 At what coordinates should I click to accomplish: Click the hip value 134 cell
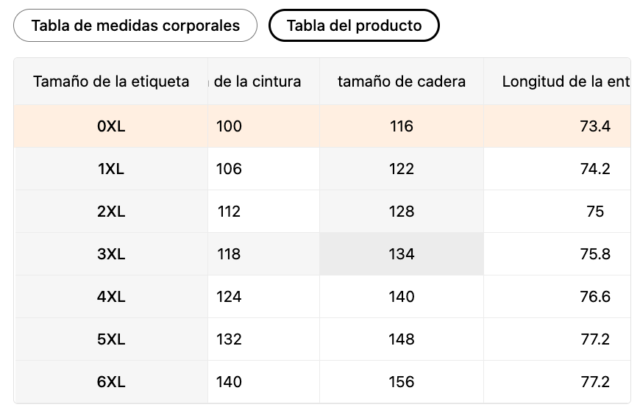tap(402, 254)
